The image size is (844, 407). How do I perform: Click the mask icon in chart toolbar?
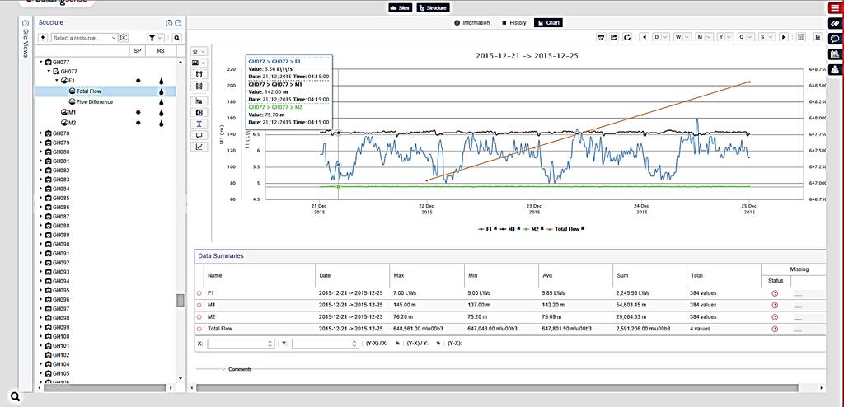tap(601, 37)
